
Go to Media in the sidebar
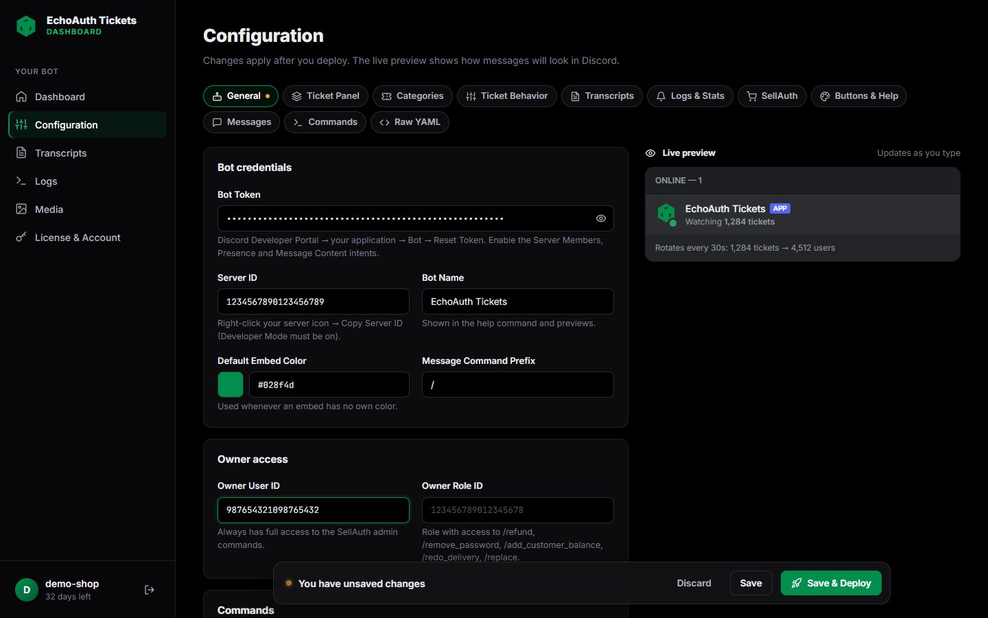[x=87, y=209]
